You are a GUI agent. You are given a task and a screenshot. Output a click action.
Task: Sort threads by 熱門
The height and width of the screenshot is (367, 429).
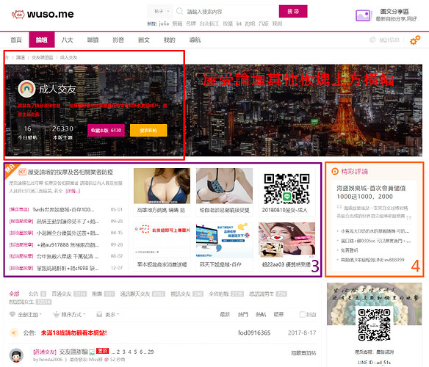pyautogui.click(x=242, y=314)
